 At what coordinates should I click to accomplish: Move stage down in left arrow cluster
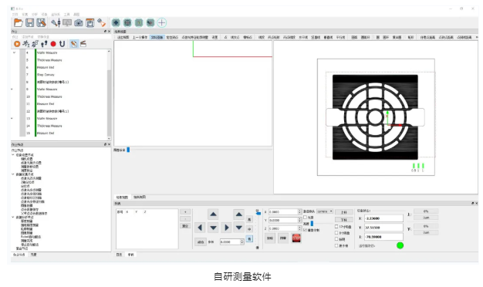pos(213,228)
